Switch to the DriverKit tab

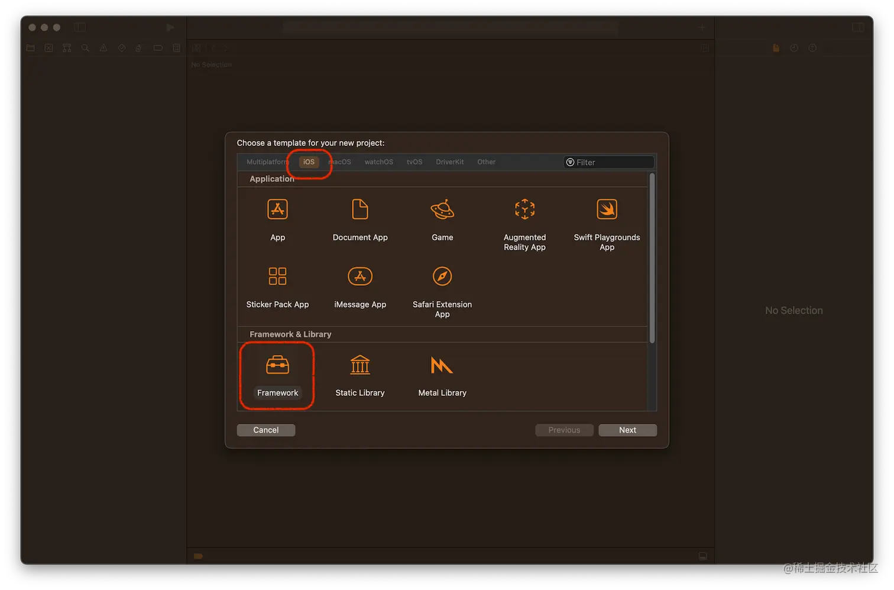pyautogui.click(x=450, y=162)
